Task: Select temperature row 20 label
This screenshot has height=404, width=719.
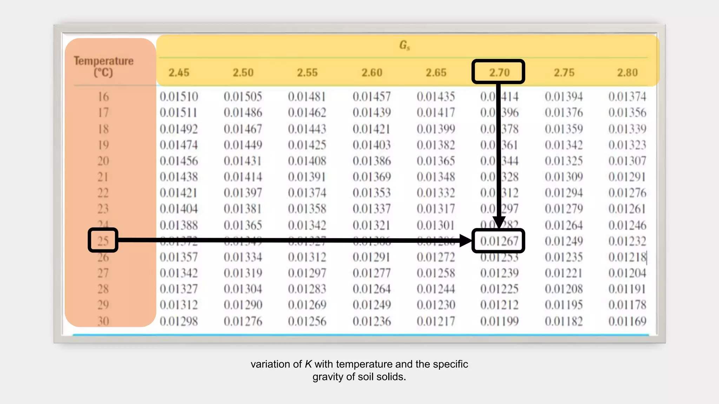Action: (x=103, y=161)
